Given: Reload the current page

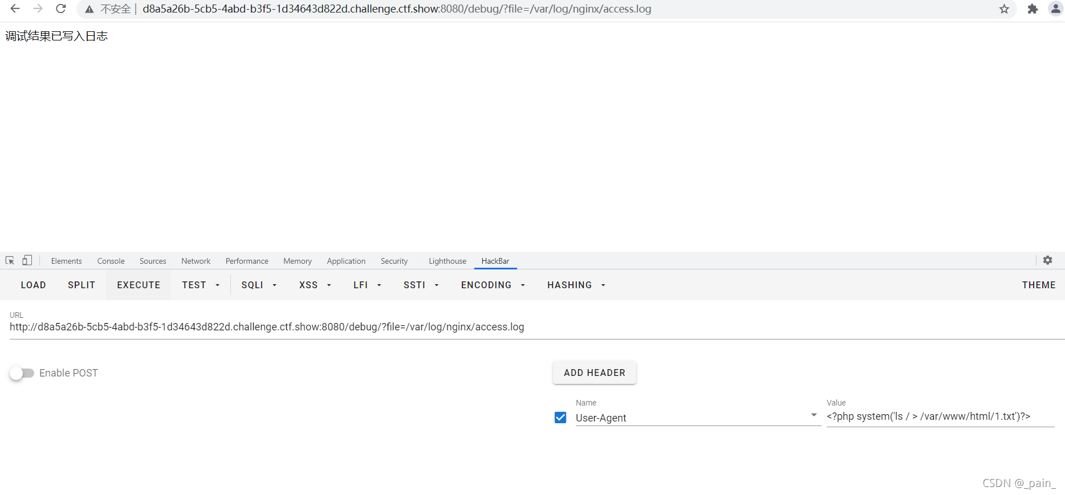Looking at the screenshot, I should [x=61, y=9].
